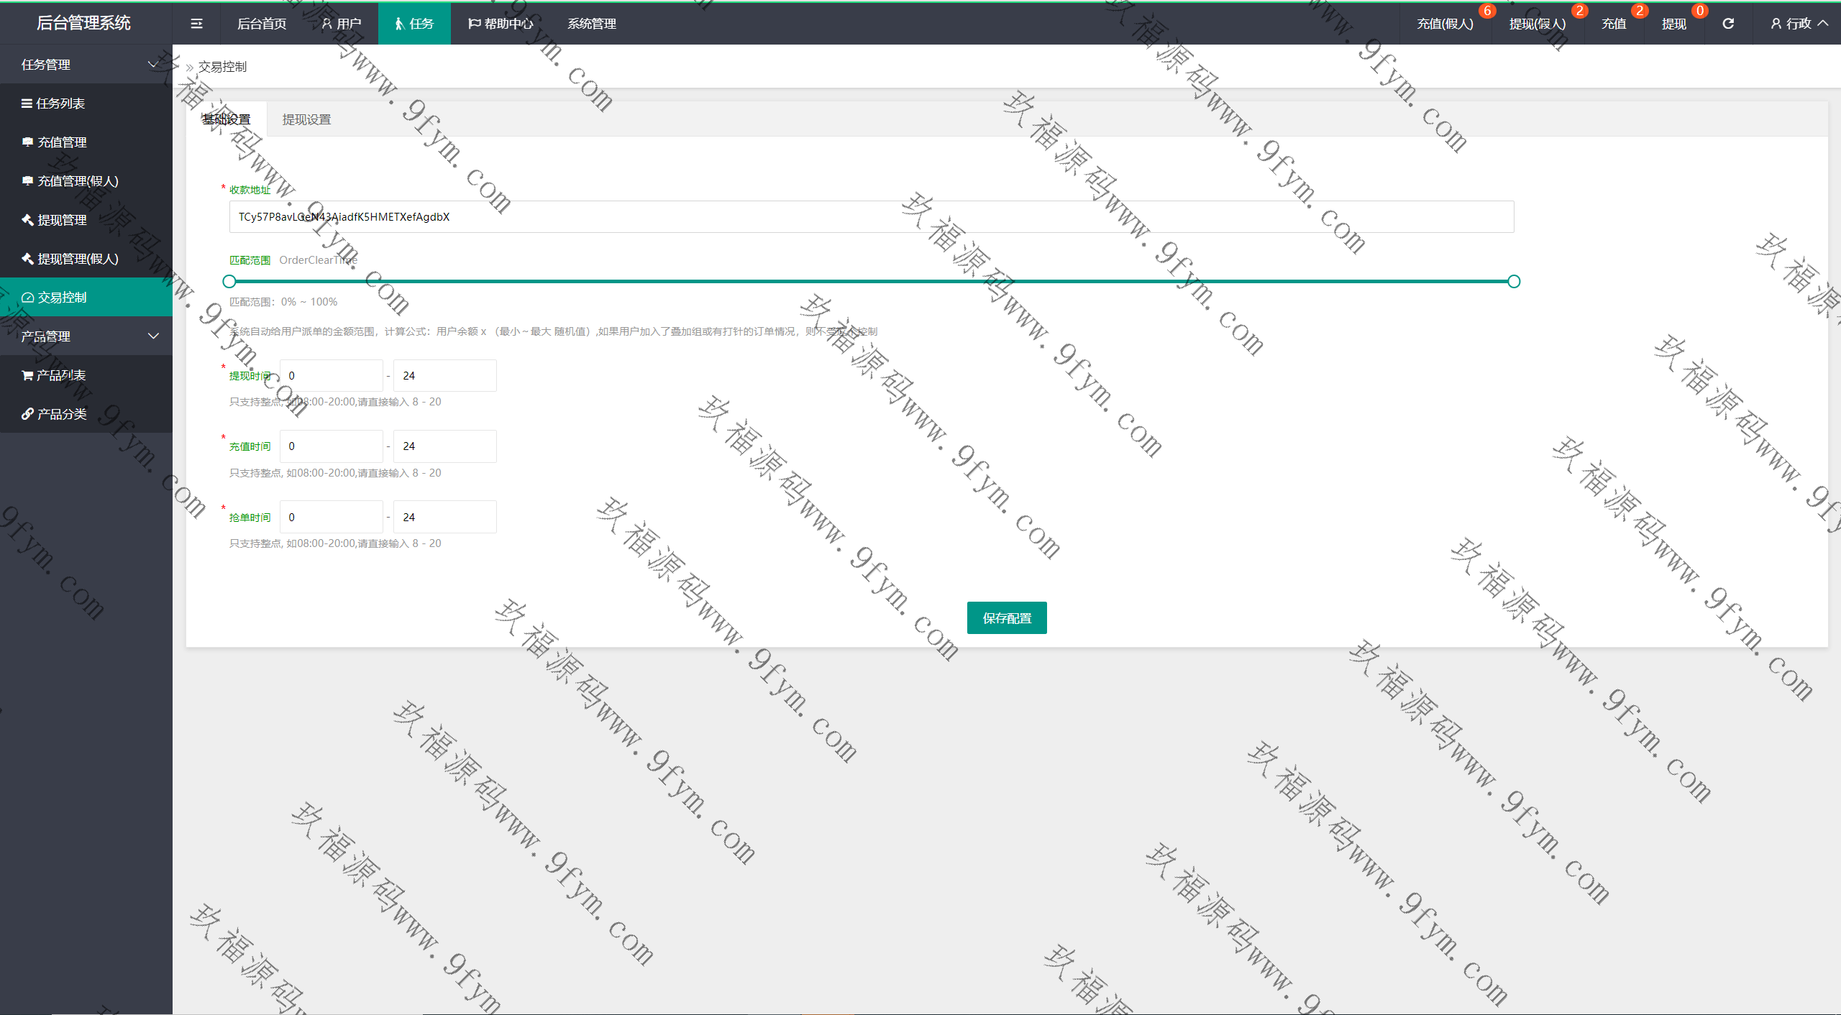
Task: Open 提现(假人) notification item
Action: (1537, 24)
